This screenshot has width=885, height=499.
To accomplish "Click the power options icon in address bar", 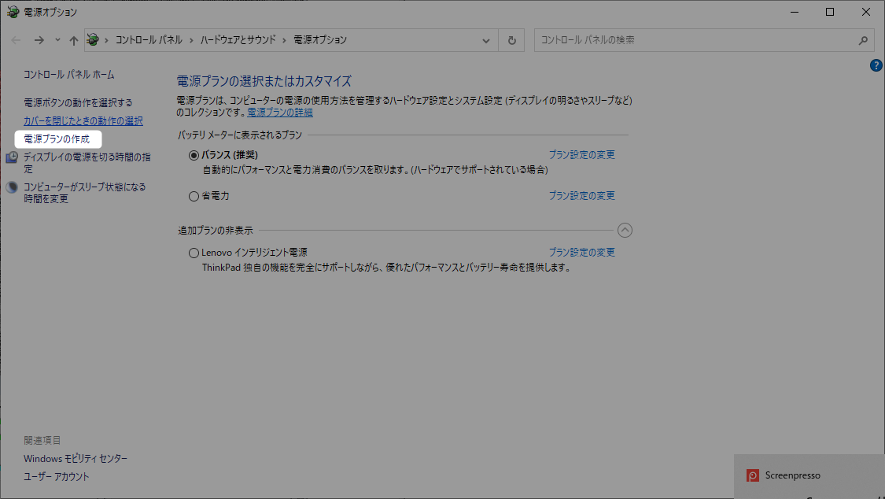I will (x=94, y=39).
